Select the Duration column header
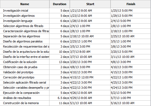Image resolution: width=151 pixels, height=106 pixels. (x=59, y=4)
